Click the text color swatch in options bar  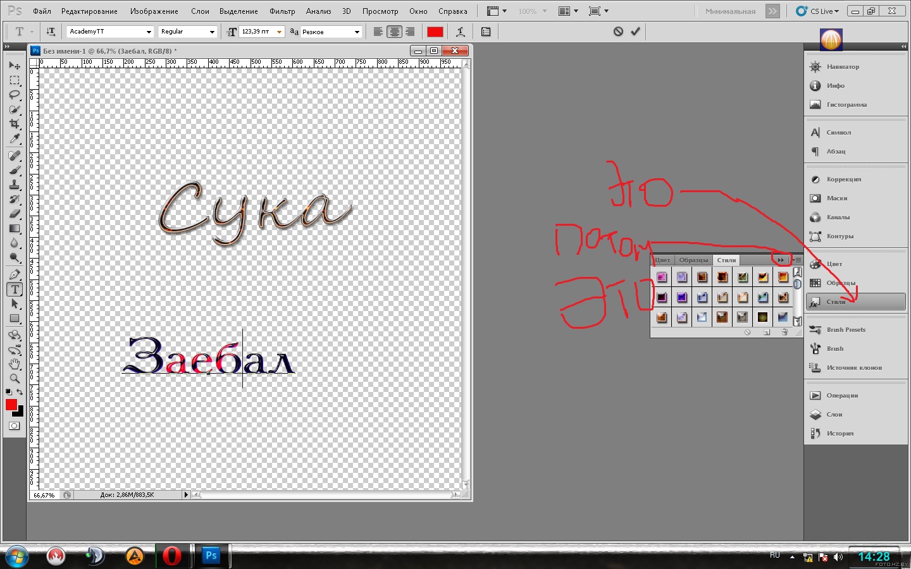435,32
